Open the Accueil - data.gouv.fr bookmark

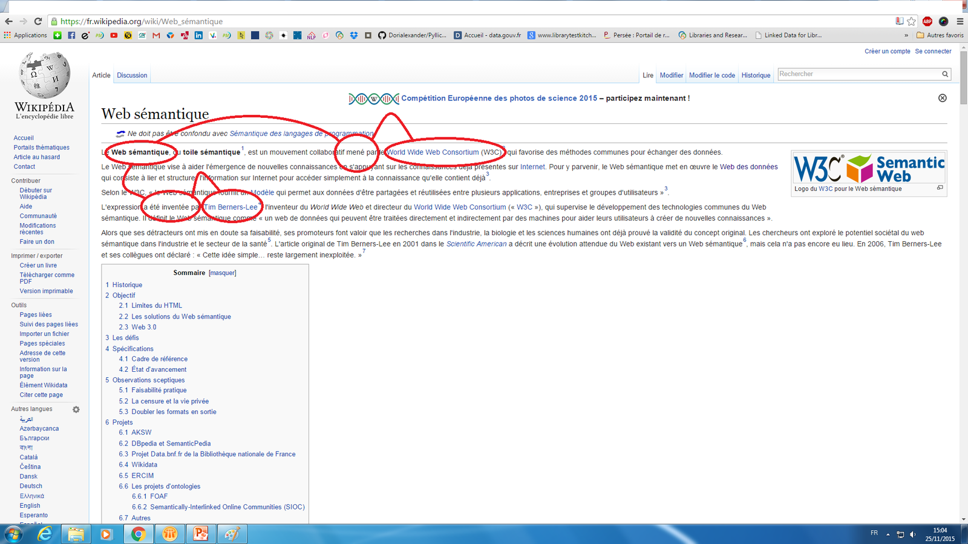(x=488, y=35)
